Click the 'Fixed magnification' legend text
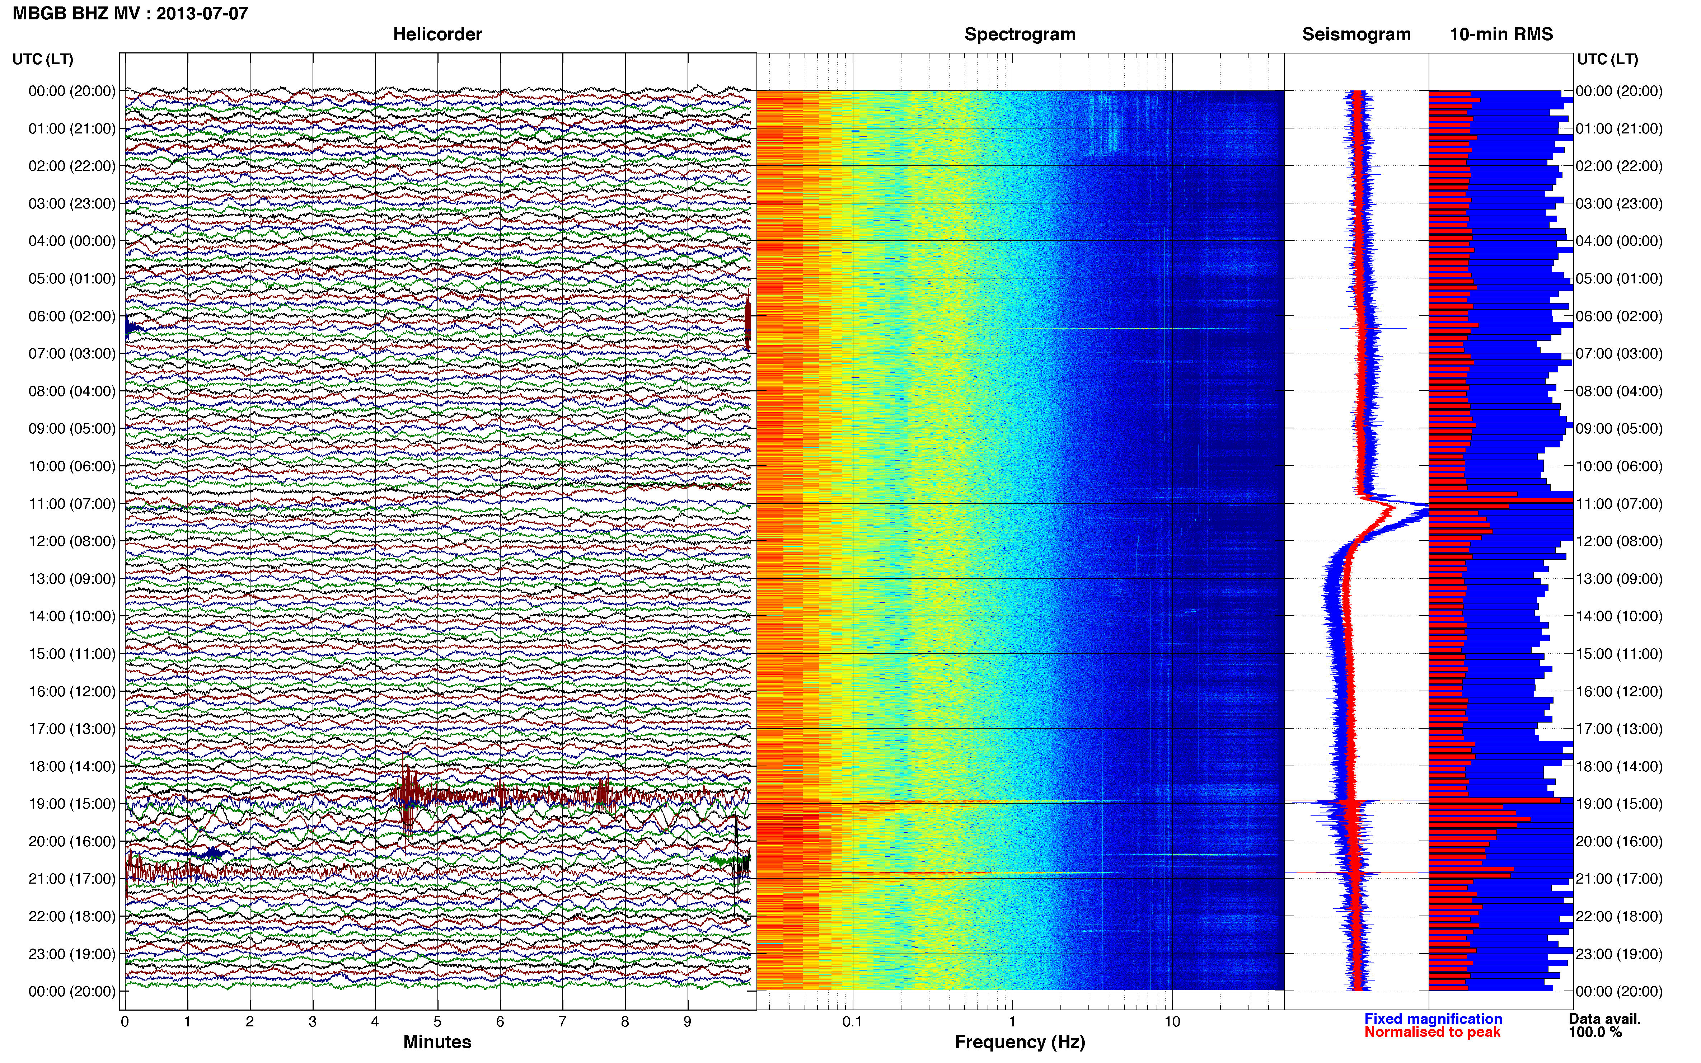Screen dimensions: 1701x1063 1433,1019
